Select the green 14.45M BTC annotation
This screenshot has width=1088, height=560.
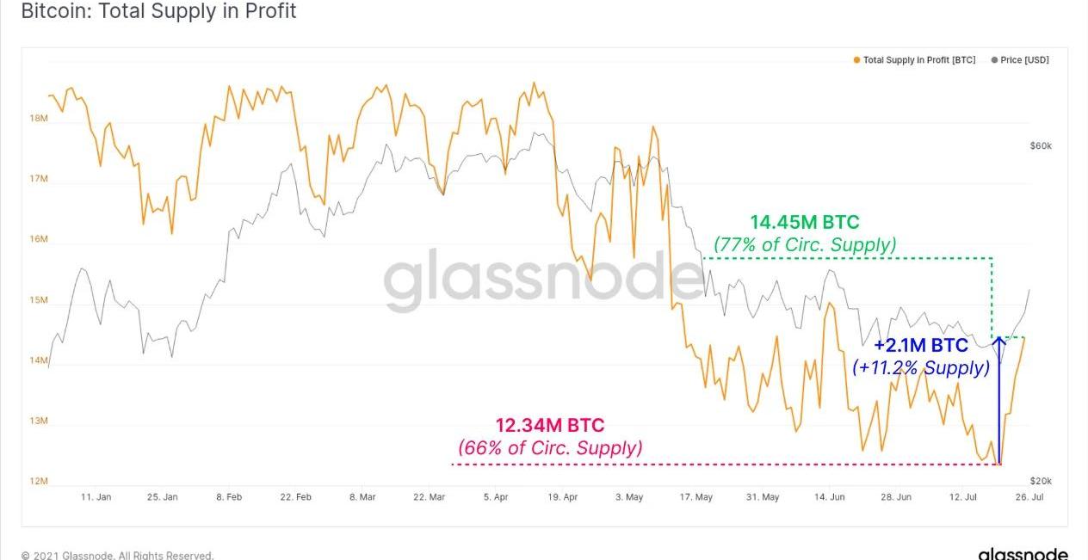click(804, 223)
